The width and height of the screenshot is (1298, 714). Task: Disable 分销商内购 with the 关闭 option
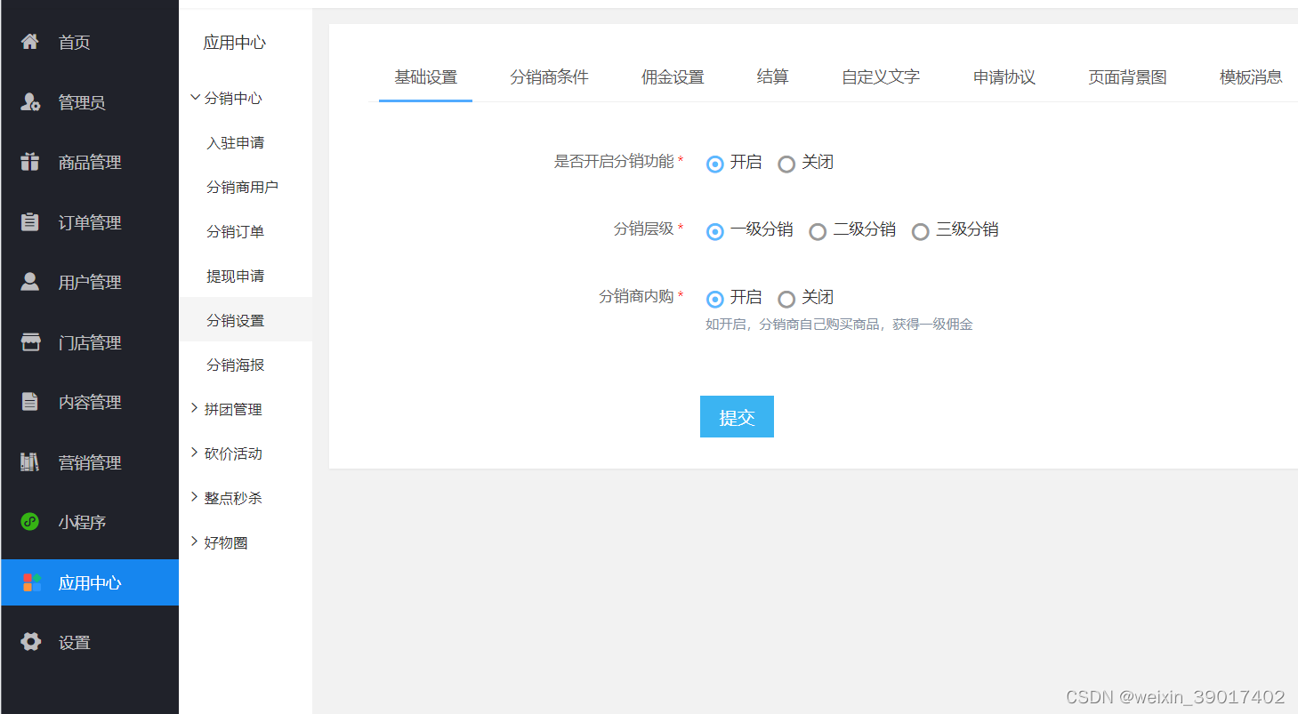point(786,299)
